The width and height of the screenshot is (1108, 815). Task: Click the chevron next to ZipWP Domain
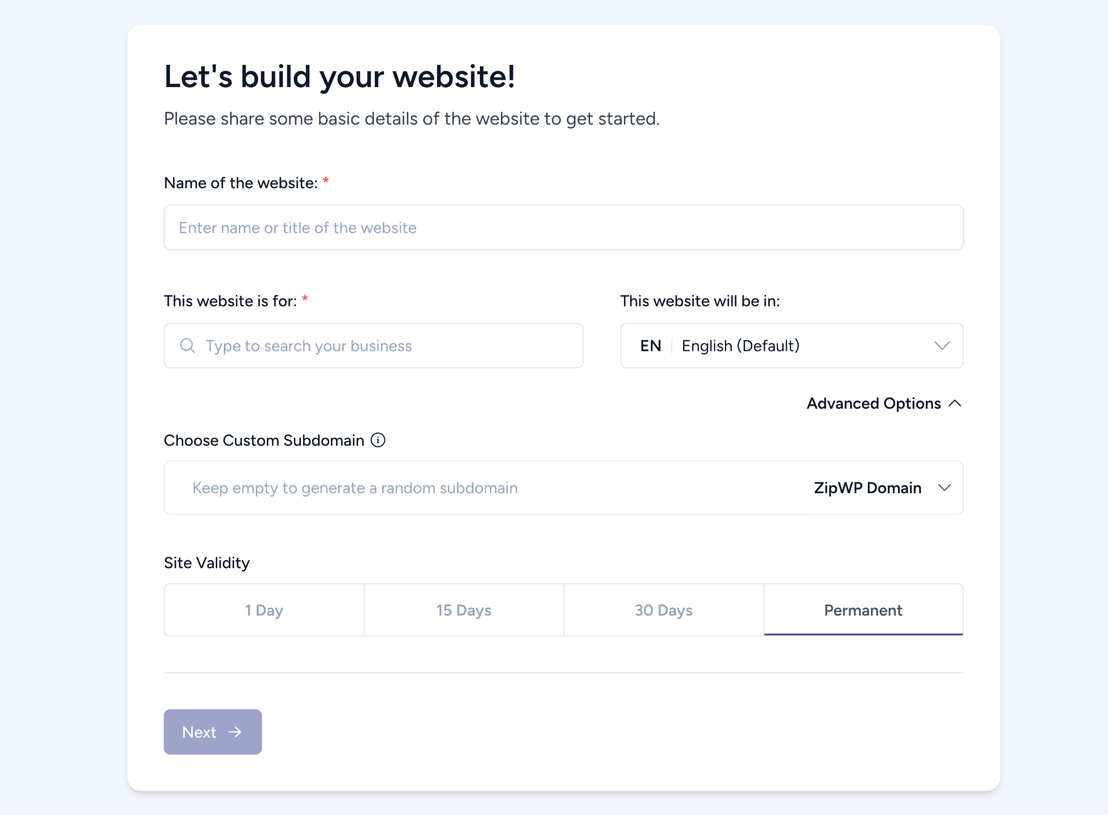pyautogui.click(x=945, y=487)
